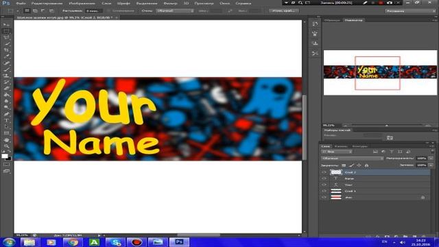The width and height of the screenshot is (439, 247).
Task: Click the Уточн. край button
Action: 283,11
